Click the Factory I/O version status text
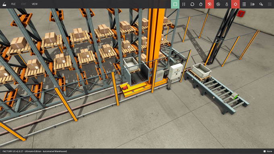 click(x=35, y=151)
